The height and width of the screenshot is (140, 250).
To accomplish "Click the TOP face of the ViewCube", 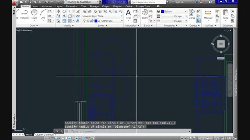I will click(221, 44).
